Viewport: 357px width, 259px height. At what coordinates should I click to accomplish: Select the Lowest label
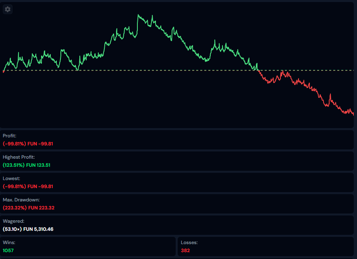11,178
